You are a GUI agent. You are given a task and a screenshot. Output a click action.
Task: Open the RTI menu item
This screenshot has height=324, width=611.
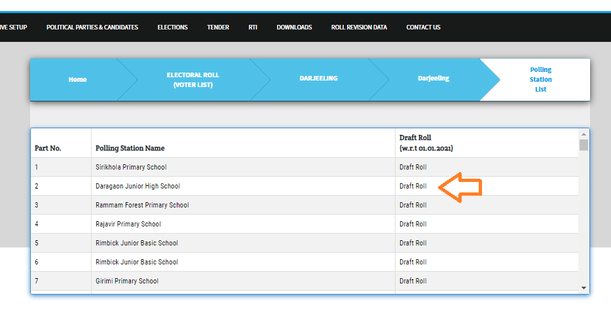253,27
